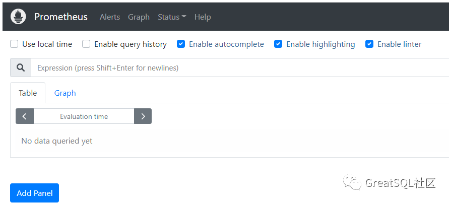Image resolution: width=450 pixels, height=203 pixels.
Task: Switch to the Graph panel tab
Action: tap(65, 93)
